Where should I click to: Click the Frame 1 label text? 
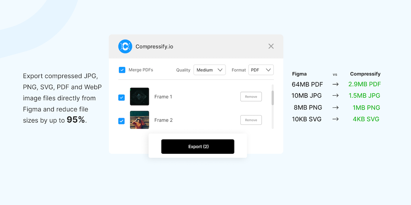click(x=163, y=97)
